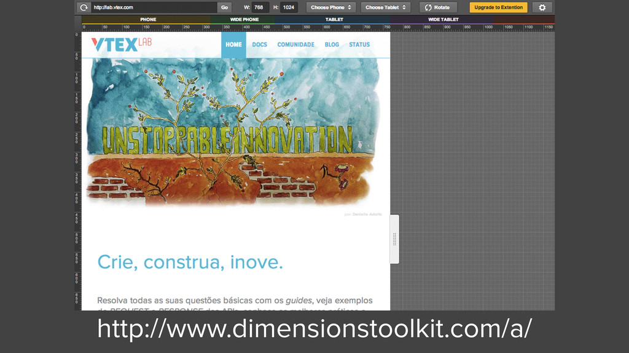Click the Rotate button
The image size is (629, 353).
437,7
